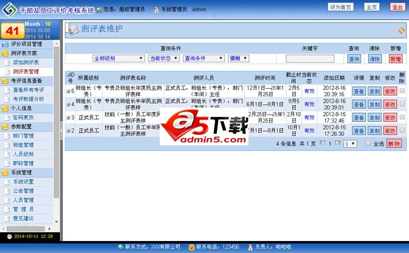Click the document icon beside 系统设置

click(8, 182)
